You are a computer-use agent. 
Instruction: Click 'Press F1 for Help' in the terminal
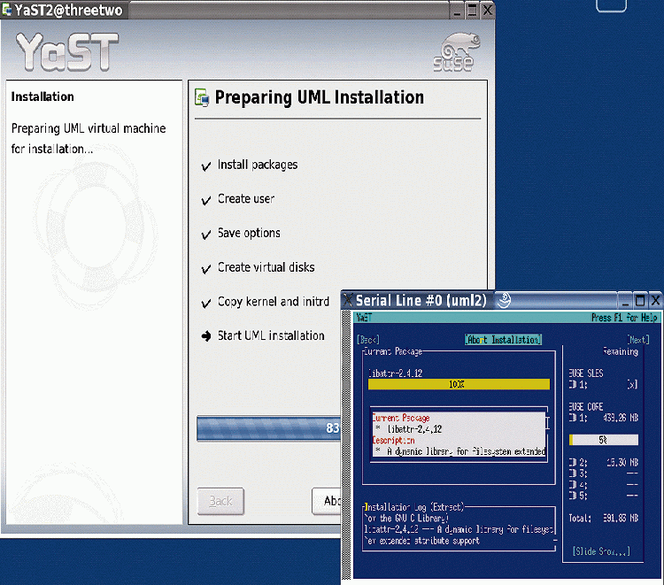click(x=624, y=318)
